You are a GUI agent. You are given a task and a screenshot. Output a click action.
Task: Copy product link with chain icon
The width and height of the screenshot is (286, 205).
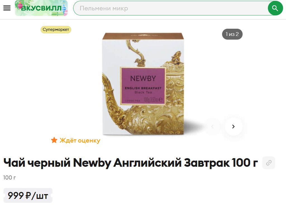coord(269,163)
